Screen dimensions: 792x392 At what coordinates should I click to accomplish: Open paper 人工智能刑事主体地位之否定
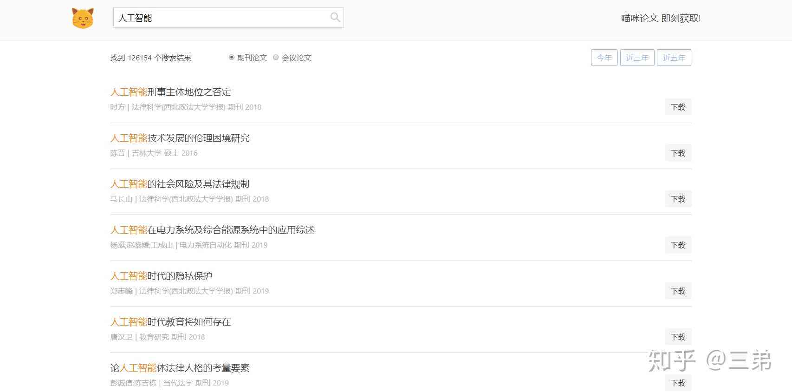click(x=170, y=92)
